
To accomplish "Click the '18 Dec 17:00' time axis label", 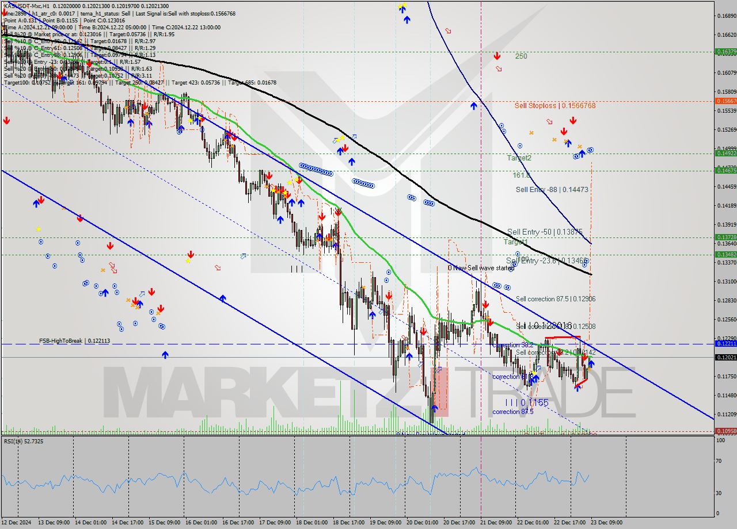I will coord(350,522).
